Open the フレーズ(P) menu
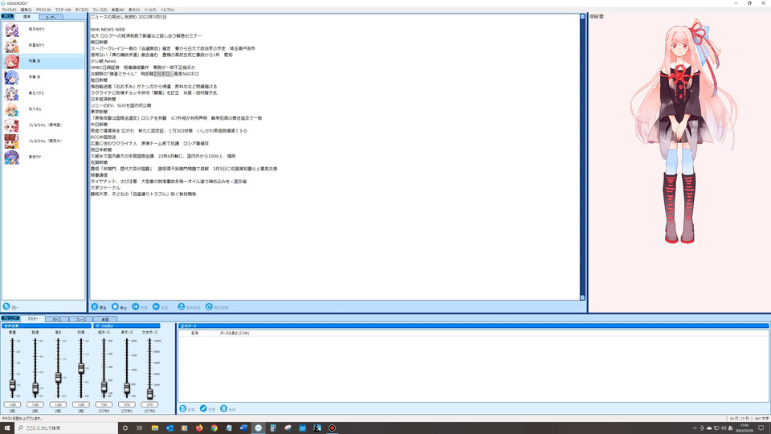 pyautogui.click(x=100, y=10)
